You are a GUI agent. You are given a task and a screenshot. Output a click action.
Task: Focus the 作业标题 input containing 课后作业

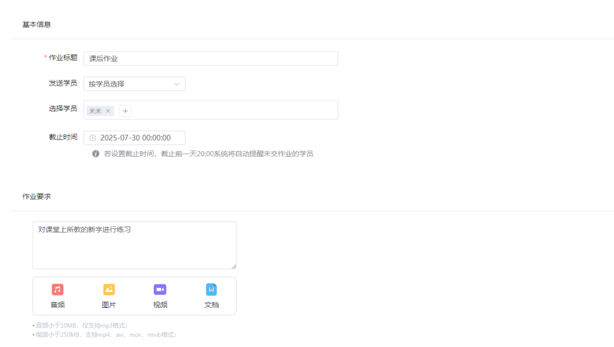(210, 58)
